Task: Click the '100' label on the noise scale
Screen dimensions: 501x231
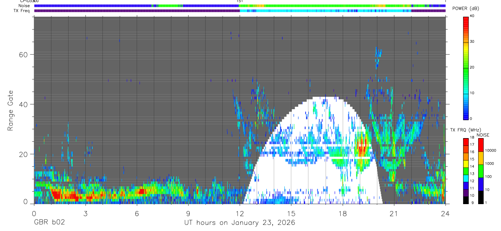Action: (489, 176)
